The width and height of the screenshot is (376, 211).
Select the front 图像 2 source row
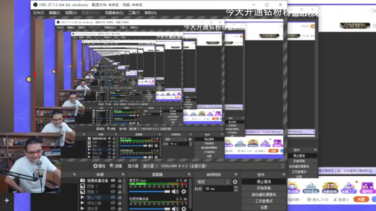point(101,192)
